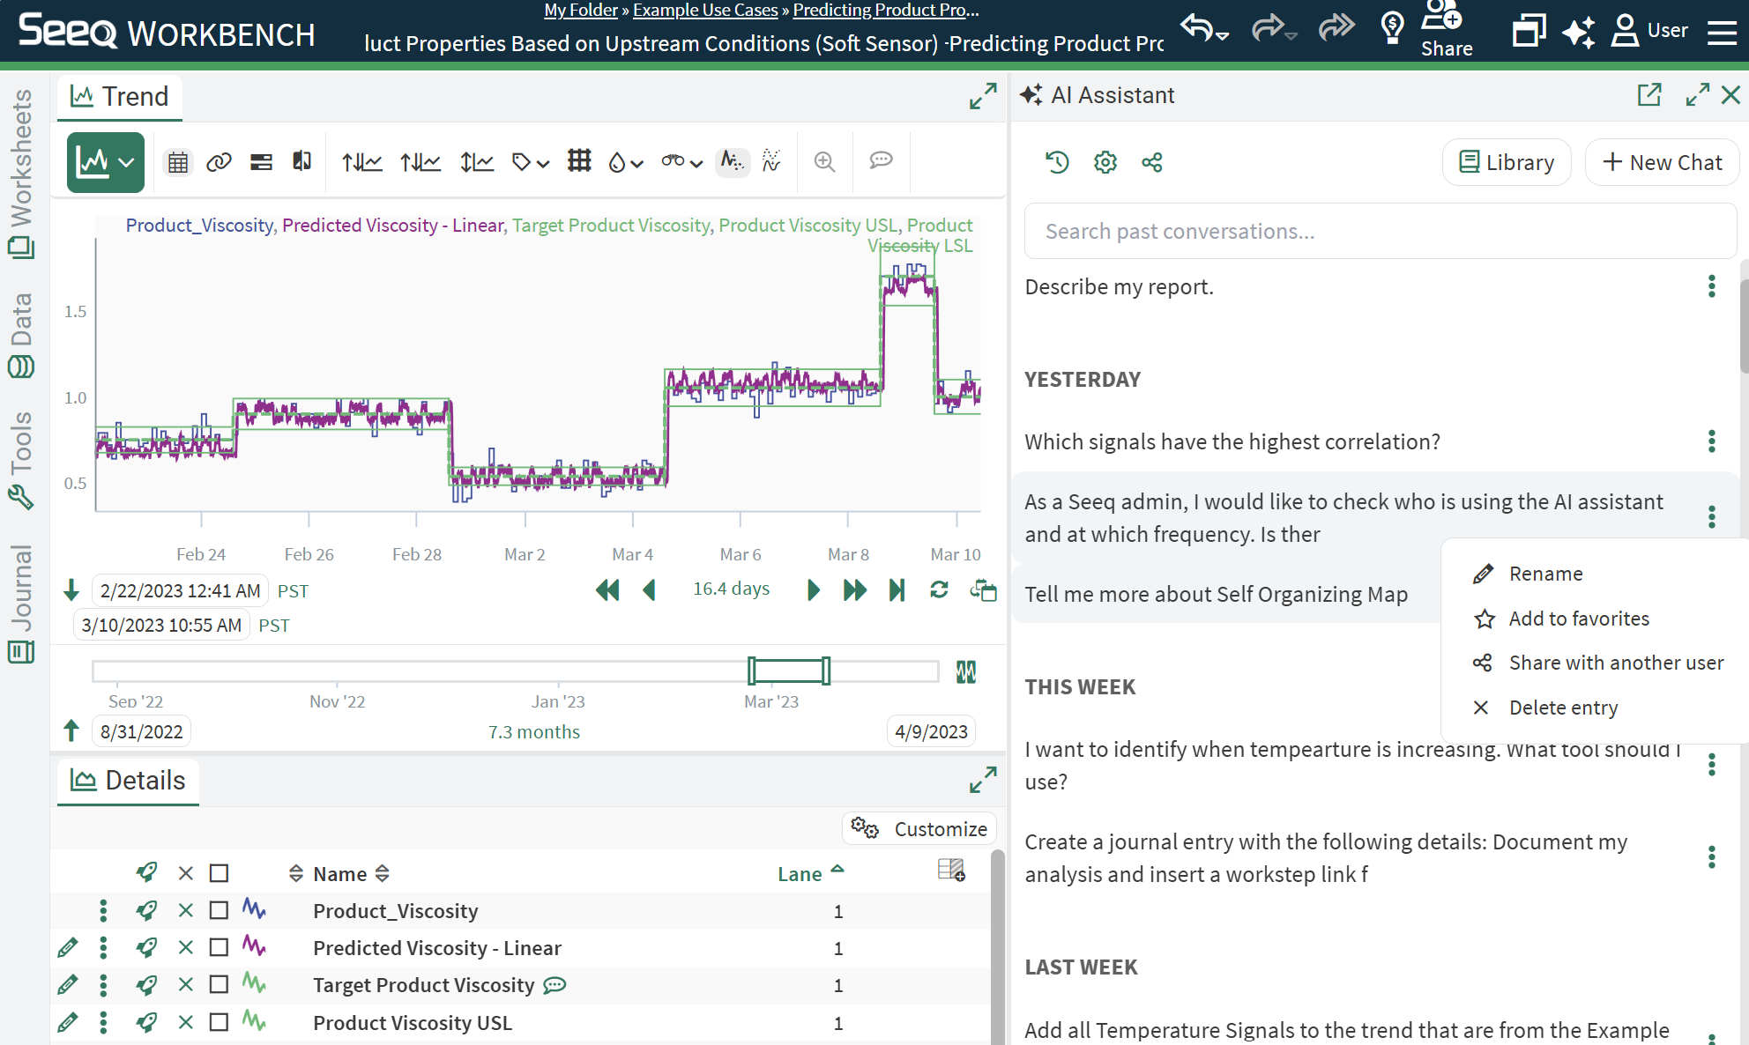Click the capsule time grid toolbar icon

tap(579, 161)
